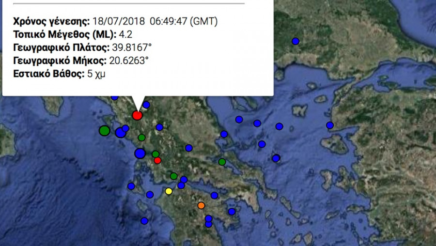Viewport: 436px width, 246px height.
Task: Click the green marker right of yellow marker
Action: pos(173,176)
